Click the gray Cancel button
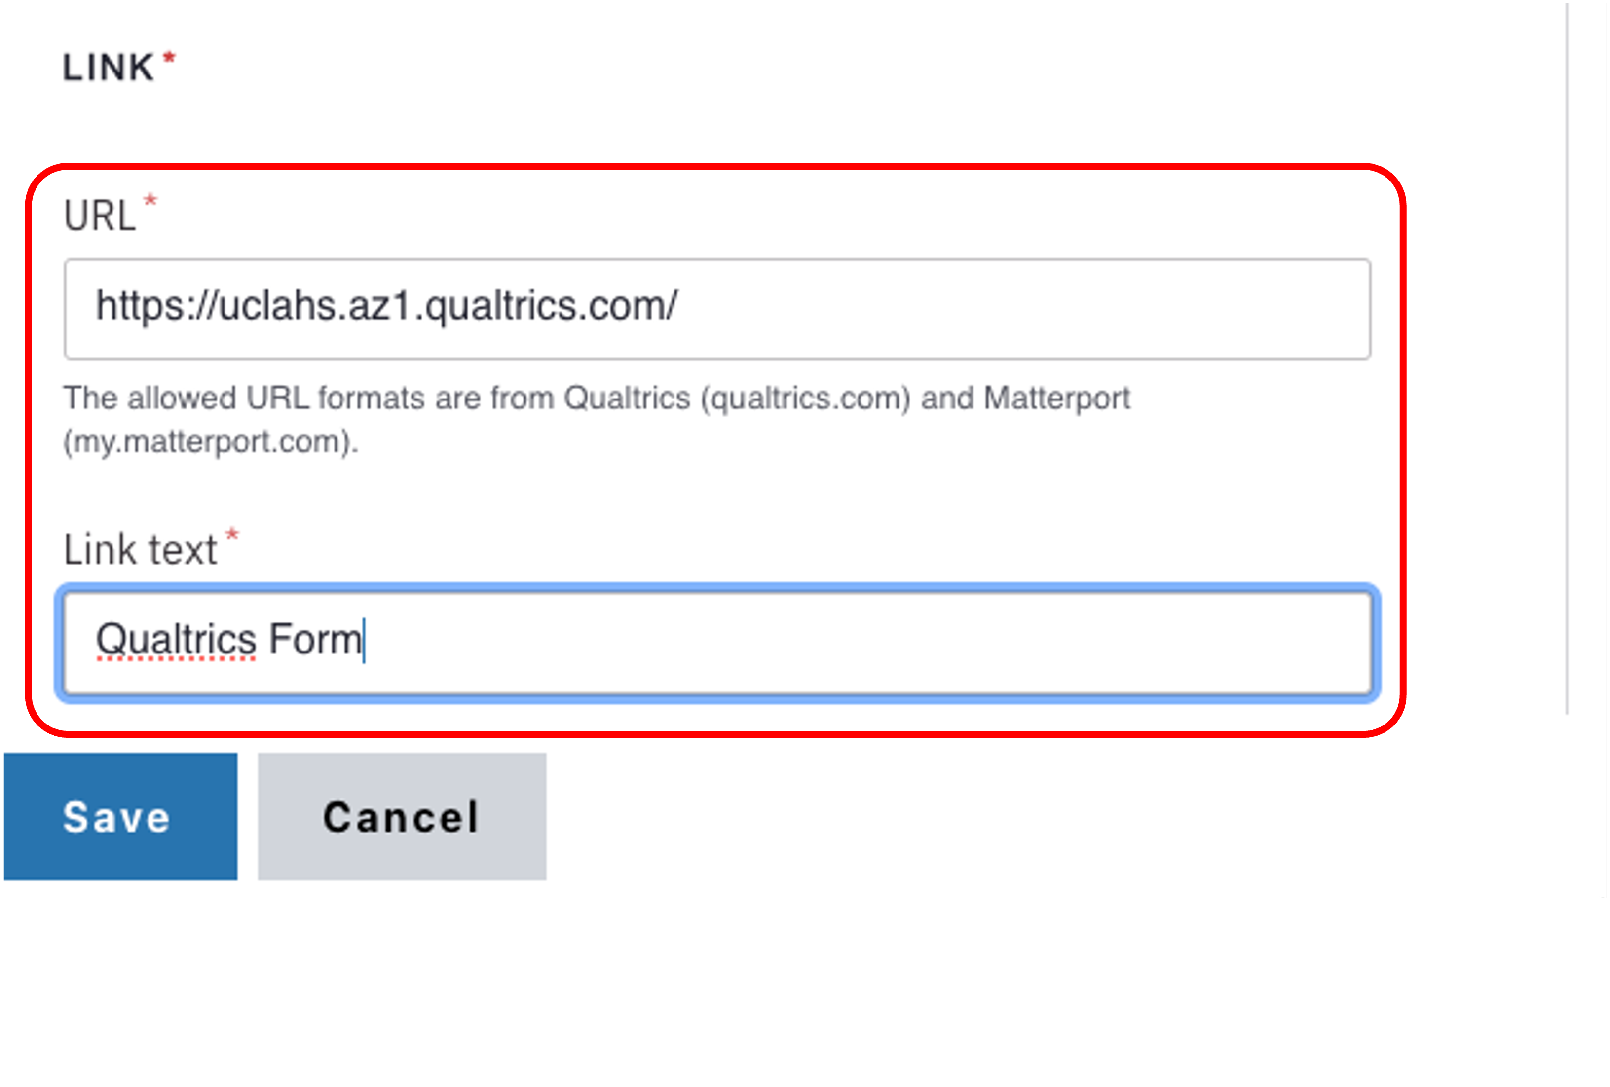 click(x=402, y=817)
